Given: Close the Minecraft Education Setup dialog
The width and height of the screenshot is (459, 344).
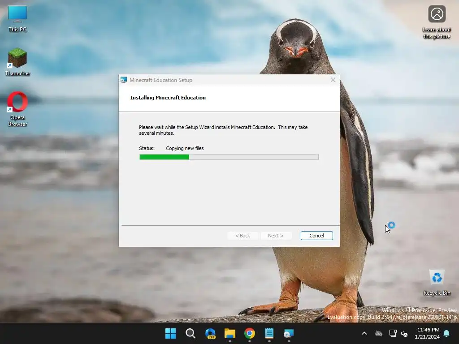Looking at the screenshot, I should tap(333, 80).
